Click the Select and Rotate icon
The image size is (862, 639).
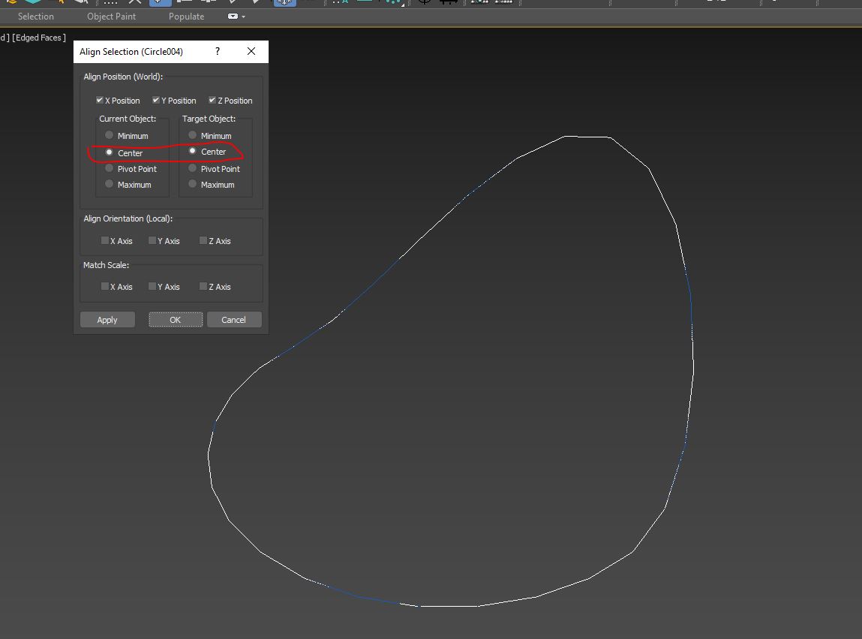tap(182, 3)
